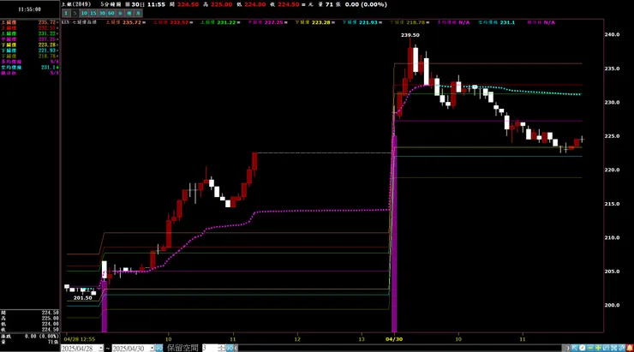Click the 04/30 date marker on time axis
Screen dimensions: 634x352
tap(394, 339)
